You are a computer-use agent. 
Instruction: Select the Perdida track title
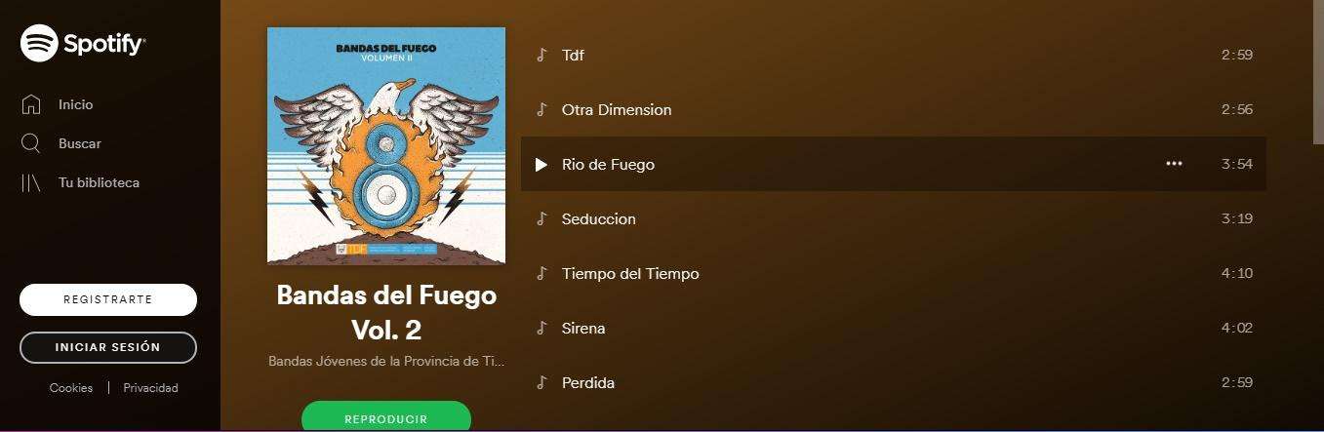[x=588, y=382]
